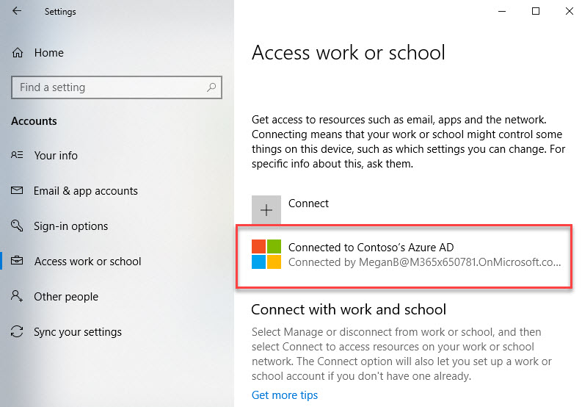Click the Microsoft four-color logo

point(266,254)
